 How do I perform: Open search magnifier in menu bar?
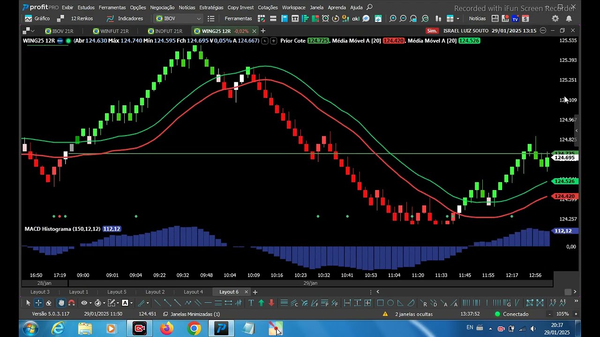pos(369,7)
